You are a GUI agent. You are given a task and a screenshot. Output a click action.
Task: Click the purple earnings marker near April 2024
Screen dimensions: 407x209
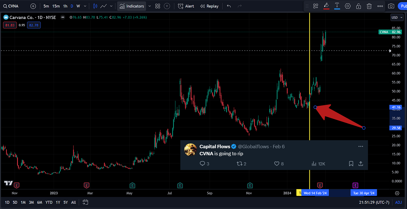click(x=355, y=185)
